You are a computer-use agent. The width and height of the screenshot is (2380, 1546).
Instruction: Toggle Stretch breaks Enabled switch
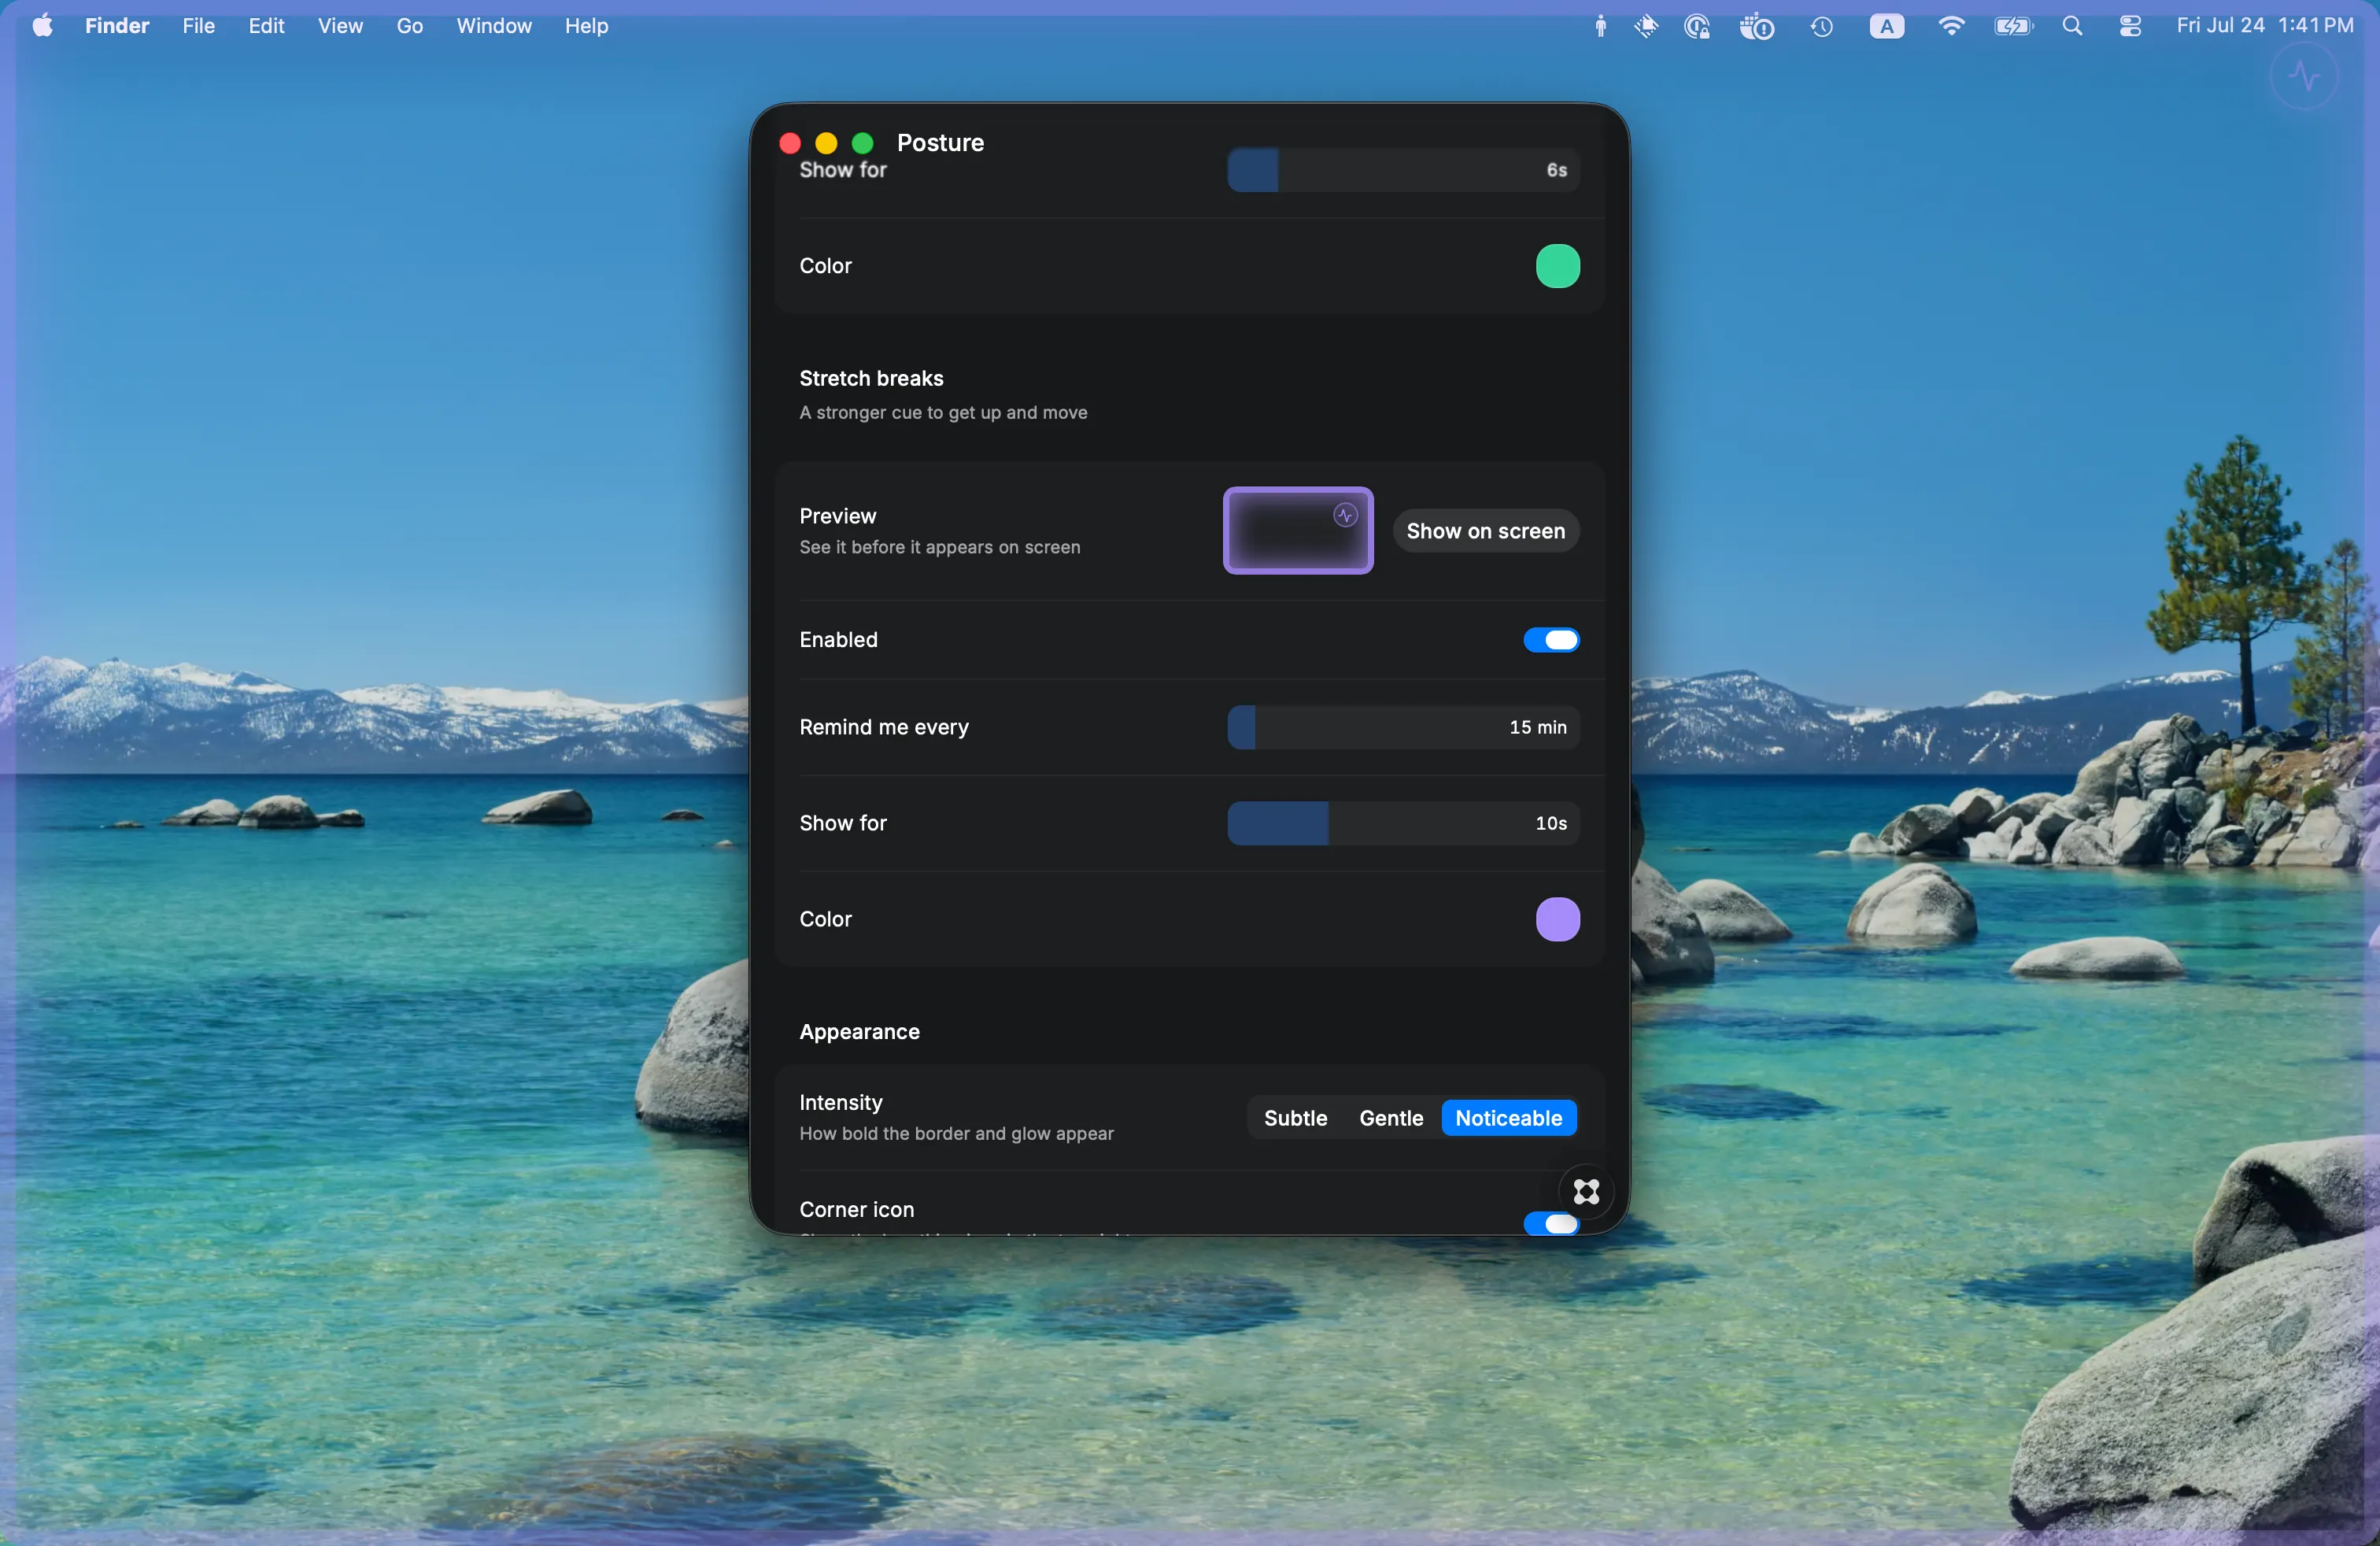click(x=1551, y=640)
